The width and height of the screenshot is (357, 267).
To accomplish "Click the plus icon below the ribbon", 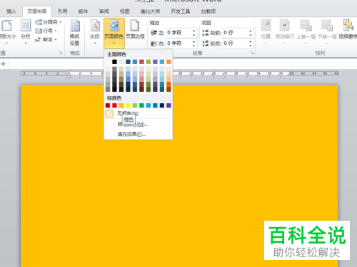I will [x=4, y=64].
